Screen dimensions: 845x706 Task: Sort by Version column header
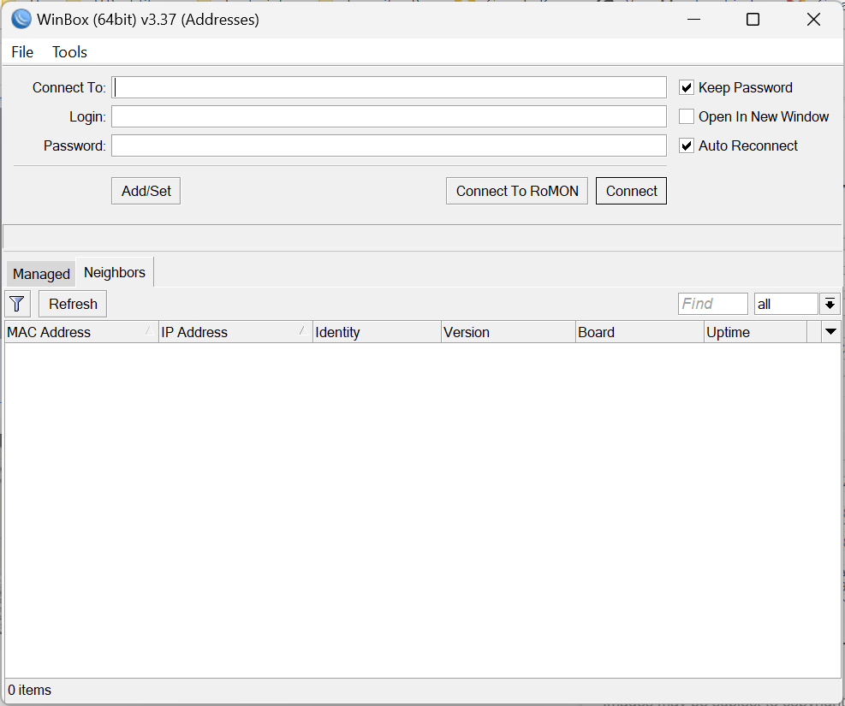pos(509,332)
